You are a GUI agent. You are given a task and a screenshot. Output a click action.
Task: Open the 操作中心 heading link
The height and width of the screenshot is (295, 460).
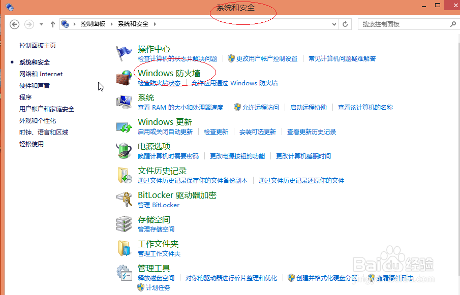(x=154, y=49)
